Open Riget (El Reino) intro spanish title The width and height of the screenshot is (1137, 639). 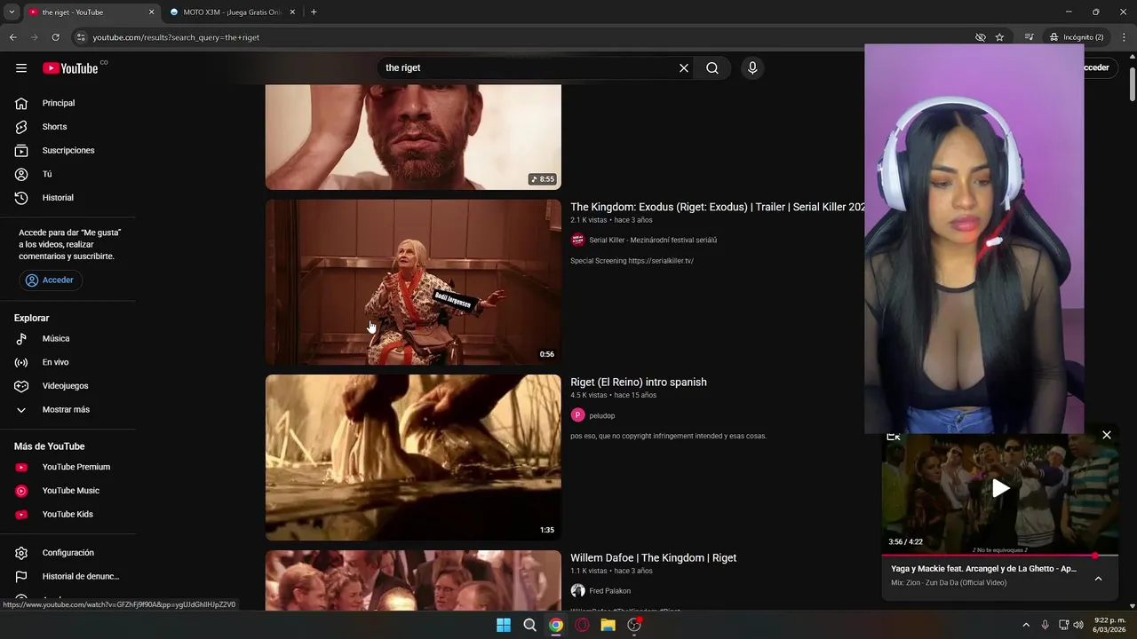pos(639,383)
